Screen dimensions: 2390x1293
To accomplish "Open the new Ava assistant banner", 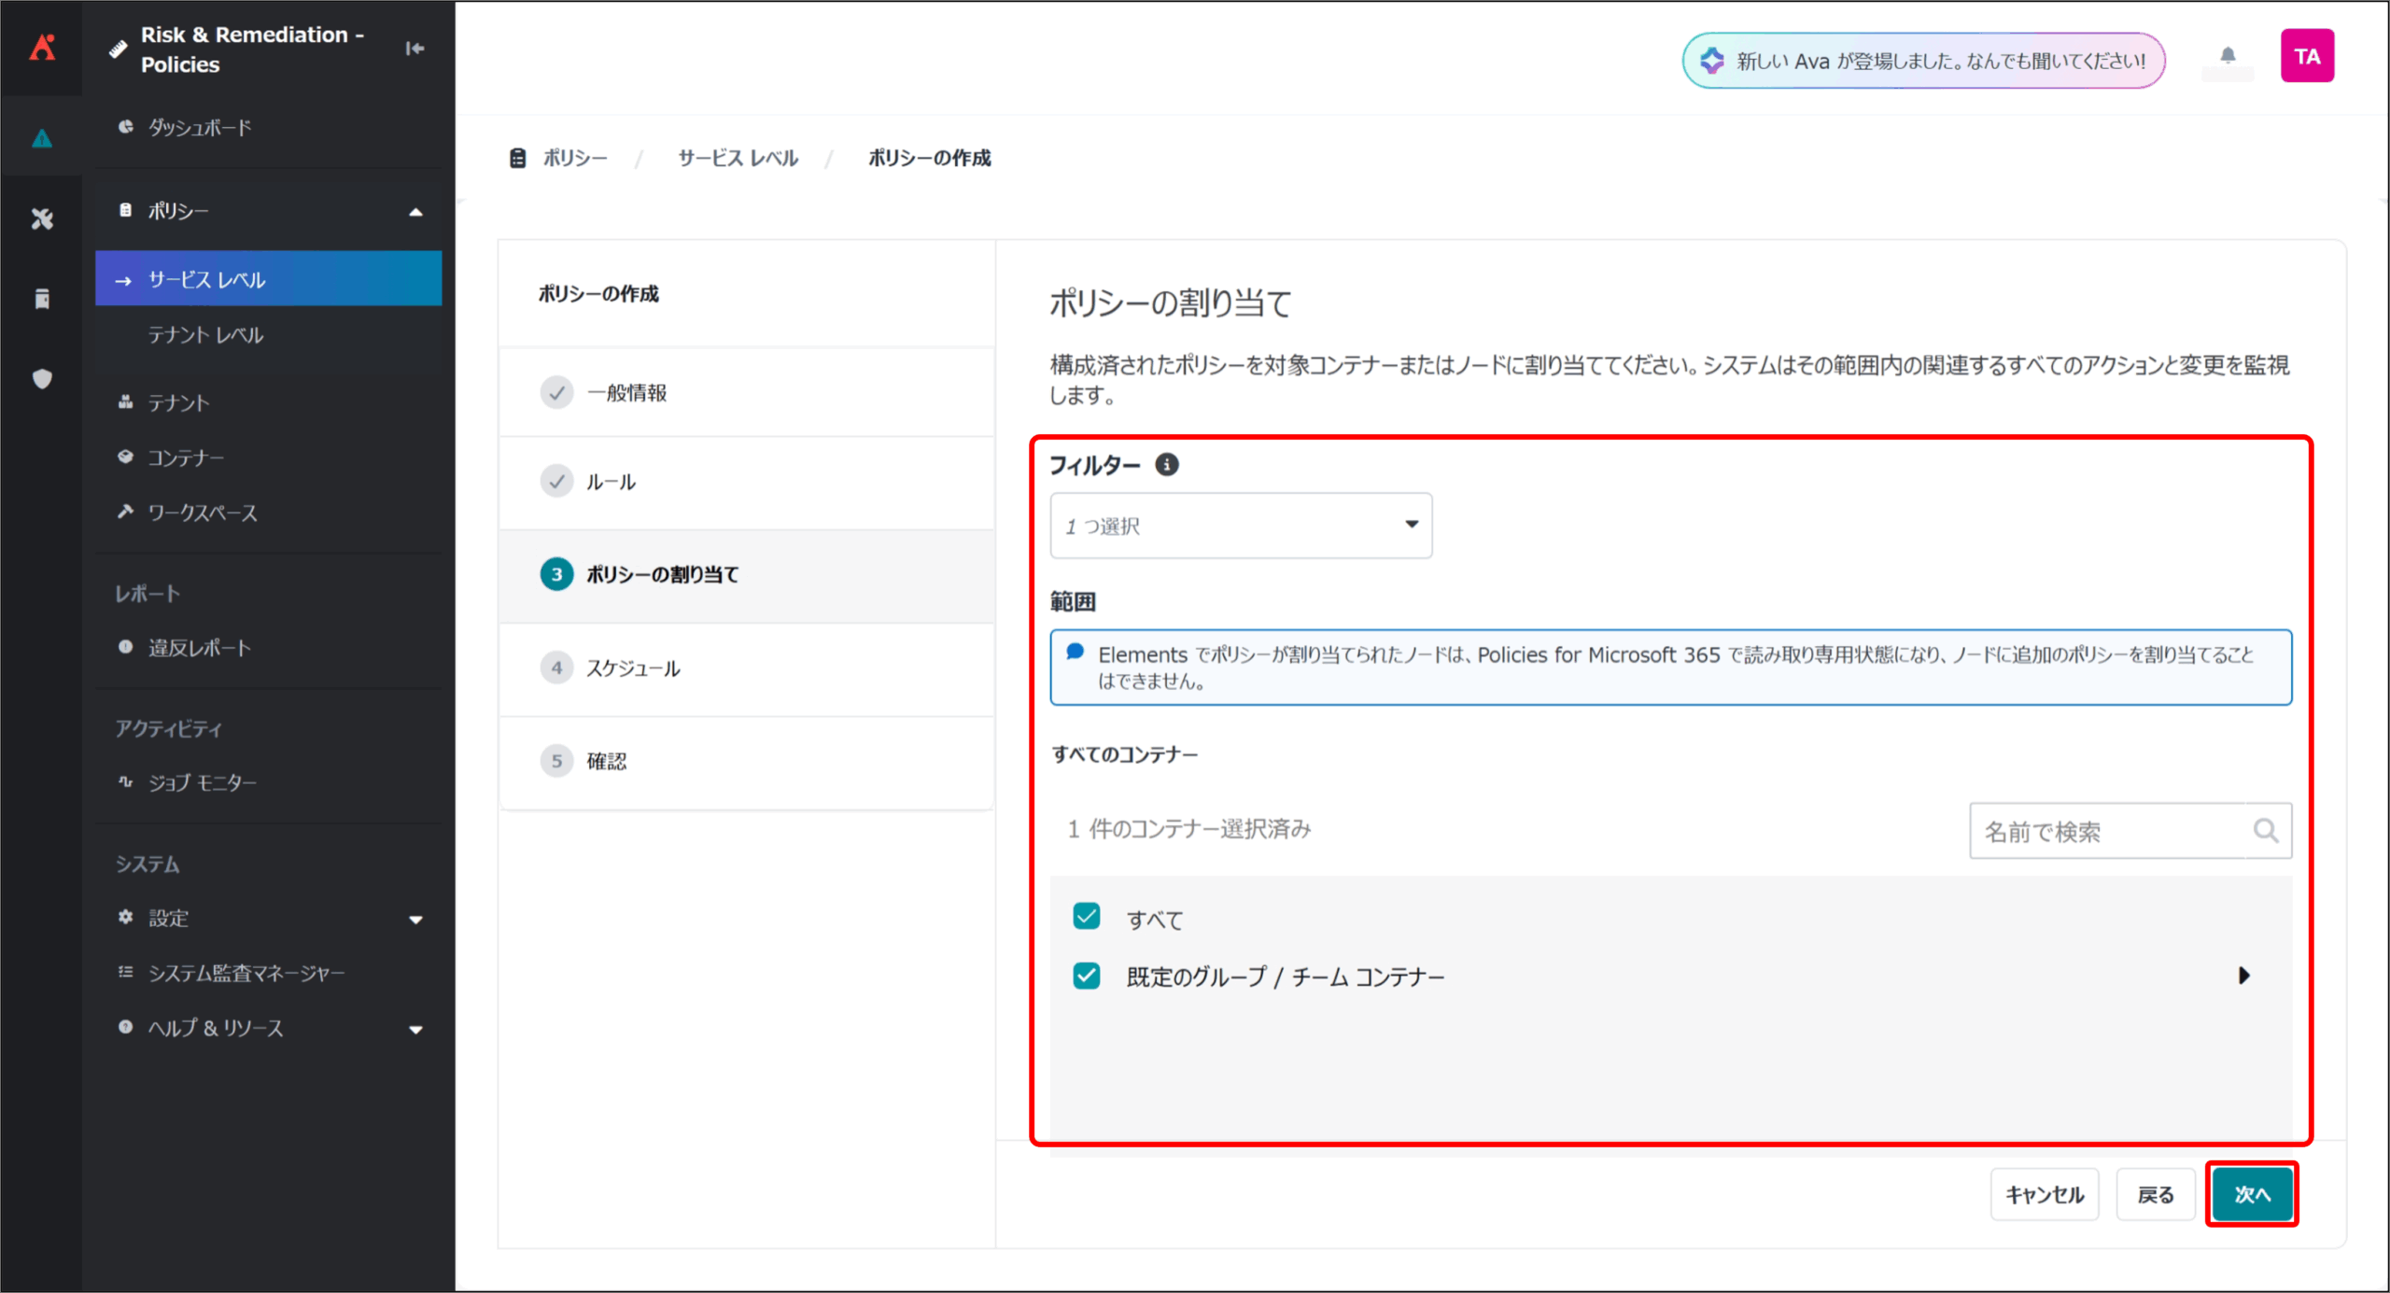I will [x=1923, y=61].
